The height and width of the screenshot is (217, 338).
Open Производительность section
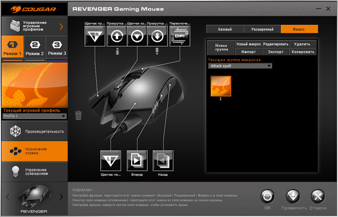point(34,131)
